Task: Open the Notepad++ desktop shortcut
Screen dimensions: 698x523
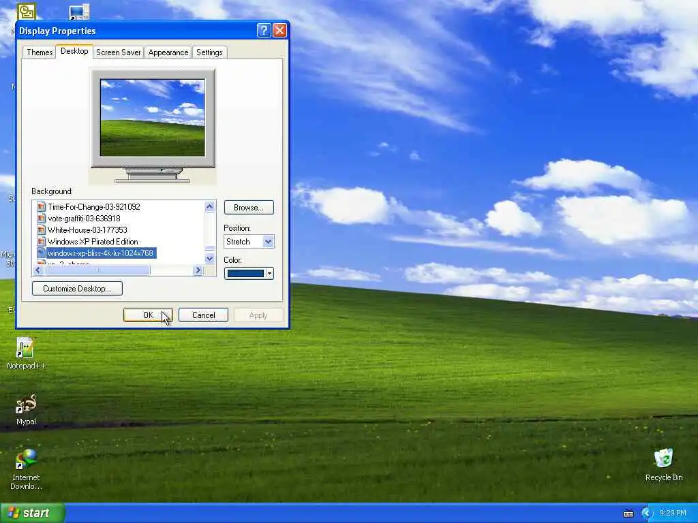Action: click(25, 353)
